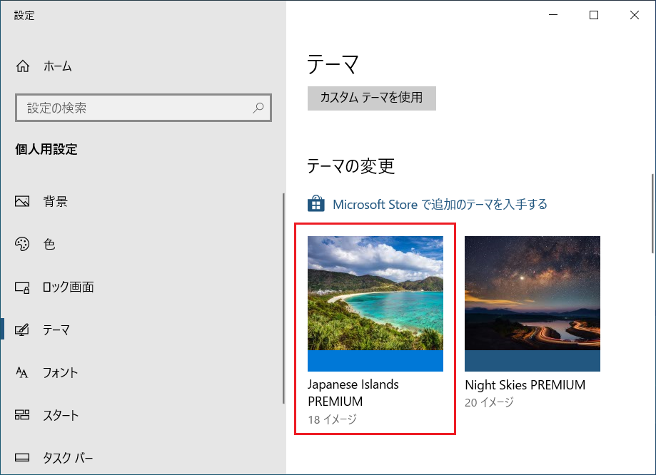Screen dimensions: 656x475
Task: Click the カスタム テーマを使用 button
Action: point(371,98)
